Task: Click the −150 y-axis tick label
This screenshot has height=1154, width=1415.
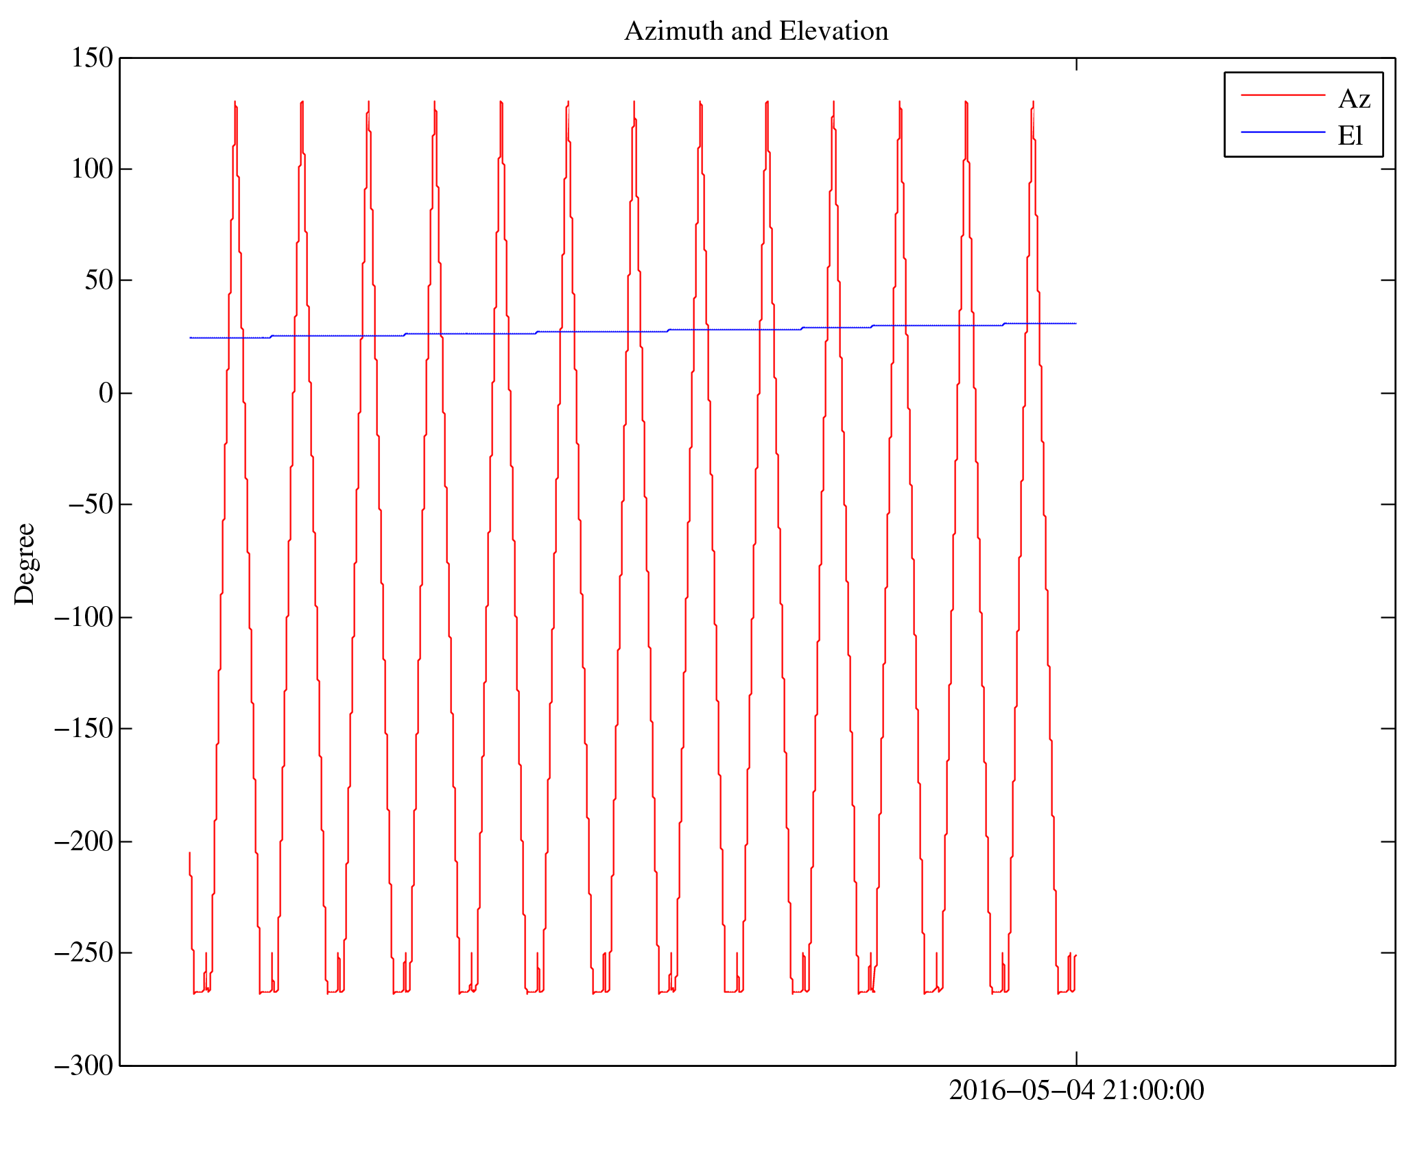Action: click(x=83, y=729)
